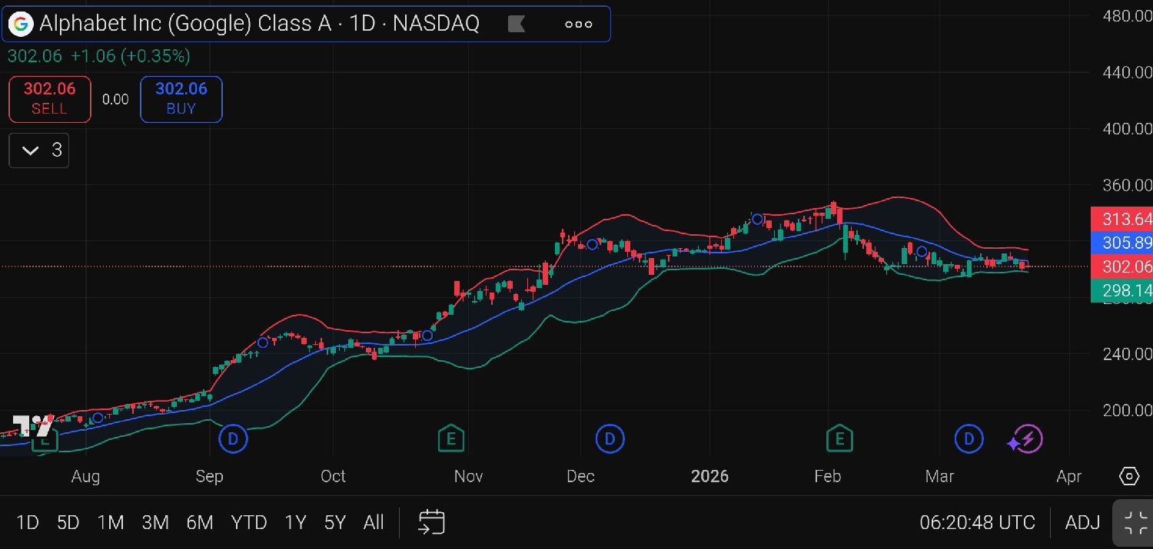Switch to 5Y time range
Viewport: 1153px width, 549px height.
334,523
